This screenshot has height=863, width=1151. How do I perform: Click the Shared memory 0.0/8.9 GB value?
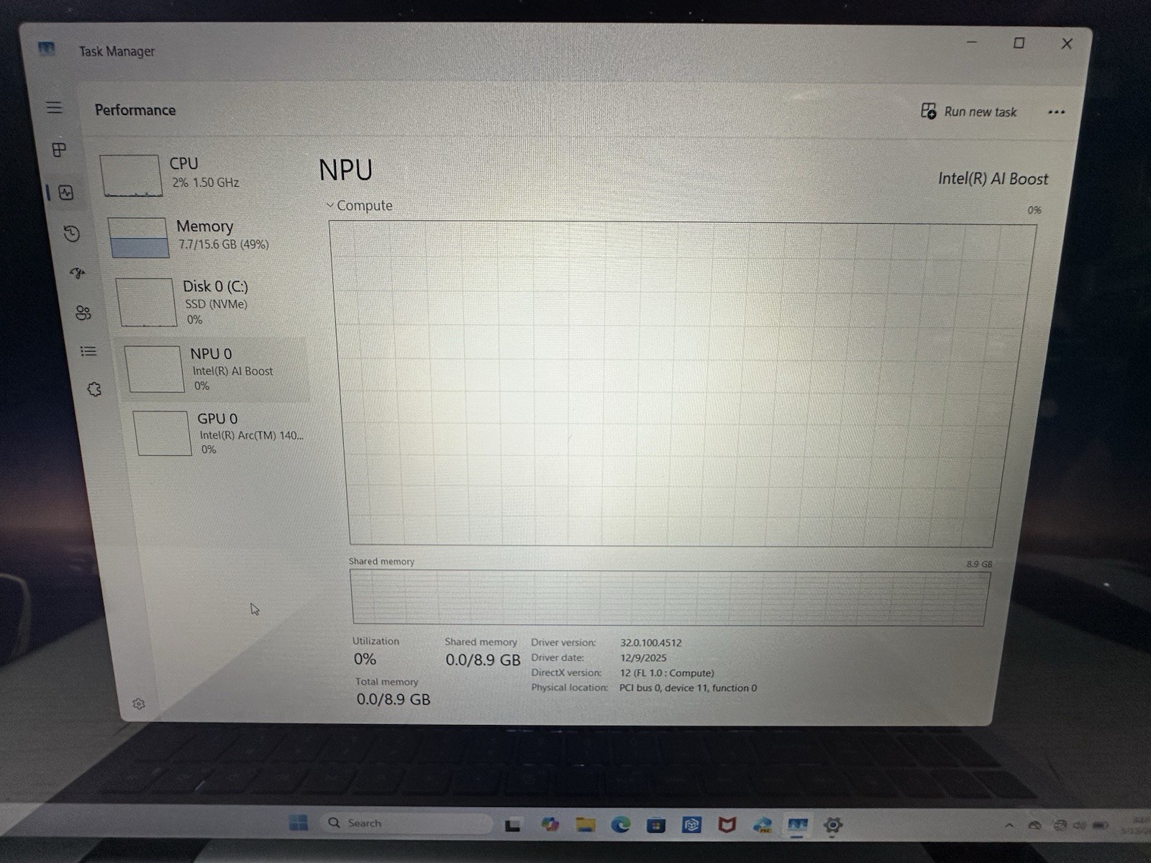click(x=483, y=659)
